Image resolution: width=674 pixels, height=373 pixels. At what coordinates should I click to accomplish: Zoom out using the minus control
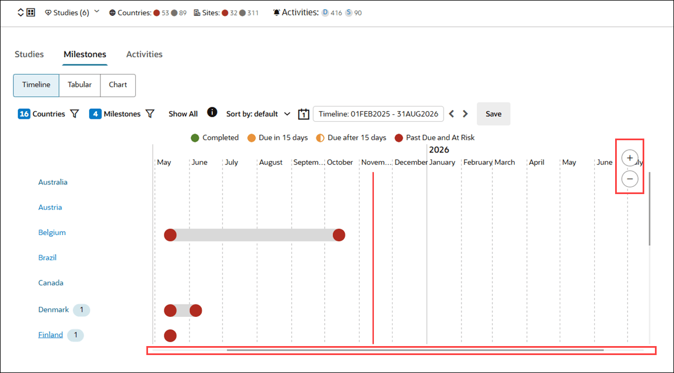coord(630,178)
